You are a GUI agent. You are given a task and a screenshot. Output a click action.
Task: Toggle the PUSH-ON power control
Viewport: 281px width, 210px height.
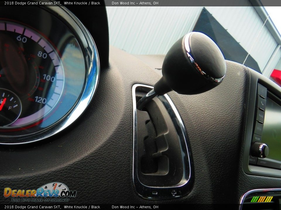pyautogui.click(x=253, y=160)
